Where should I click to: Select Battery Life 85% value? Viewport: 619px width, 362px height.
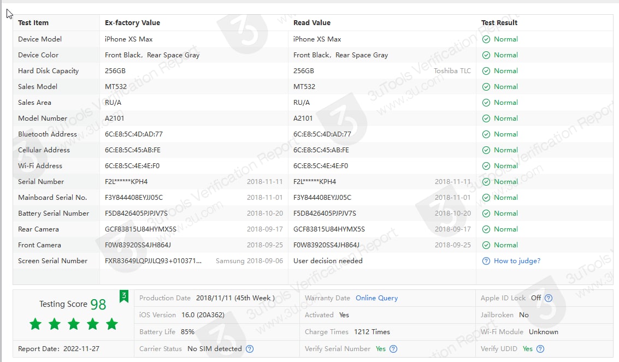click(x=187, y=332)
